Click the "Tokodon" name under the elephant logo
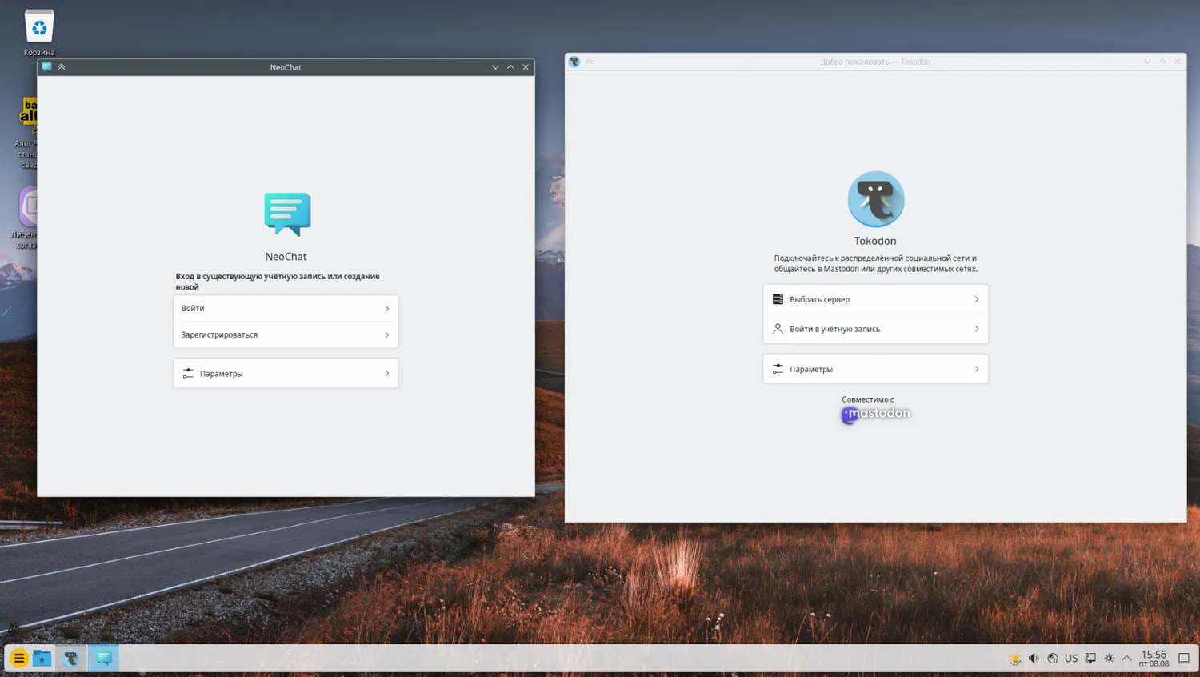This screenshot has width=1200, height=677. click(x=875, y=241)
